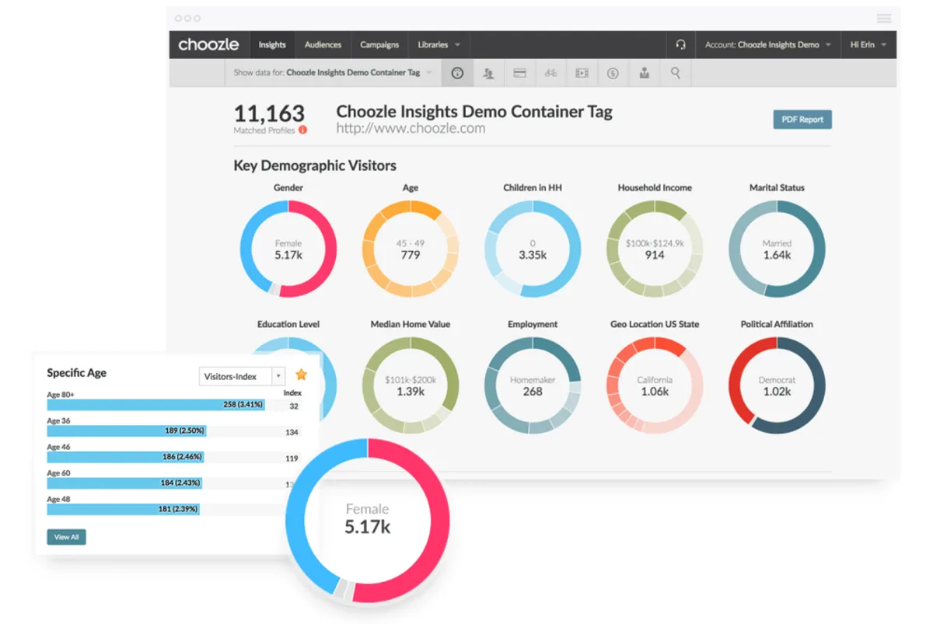Click the Geo Location US State donut chart
Image resolution: width=933 pixels, height=624 pixels.
655,385
